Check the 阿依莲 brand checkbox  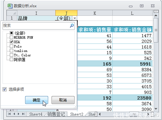(x=12, y=59)
